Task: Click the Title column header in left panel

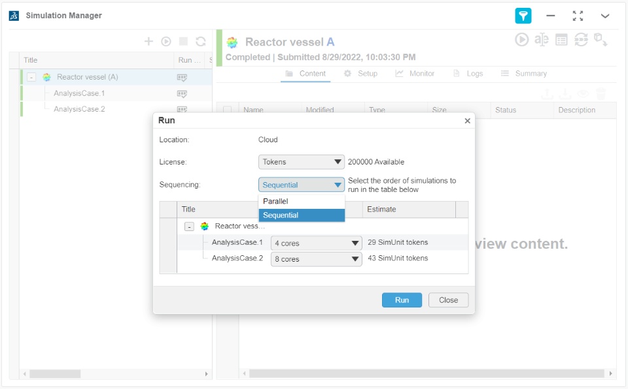Action: (96, 60)
